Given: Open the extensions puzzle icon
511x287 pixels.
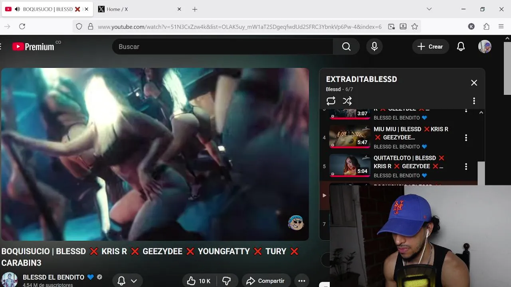Looking at the screenshot, I should click(x=486, y=27).
